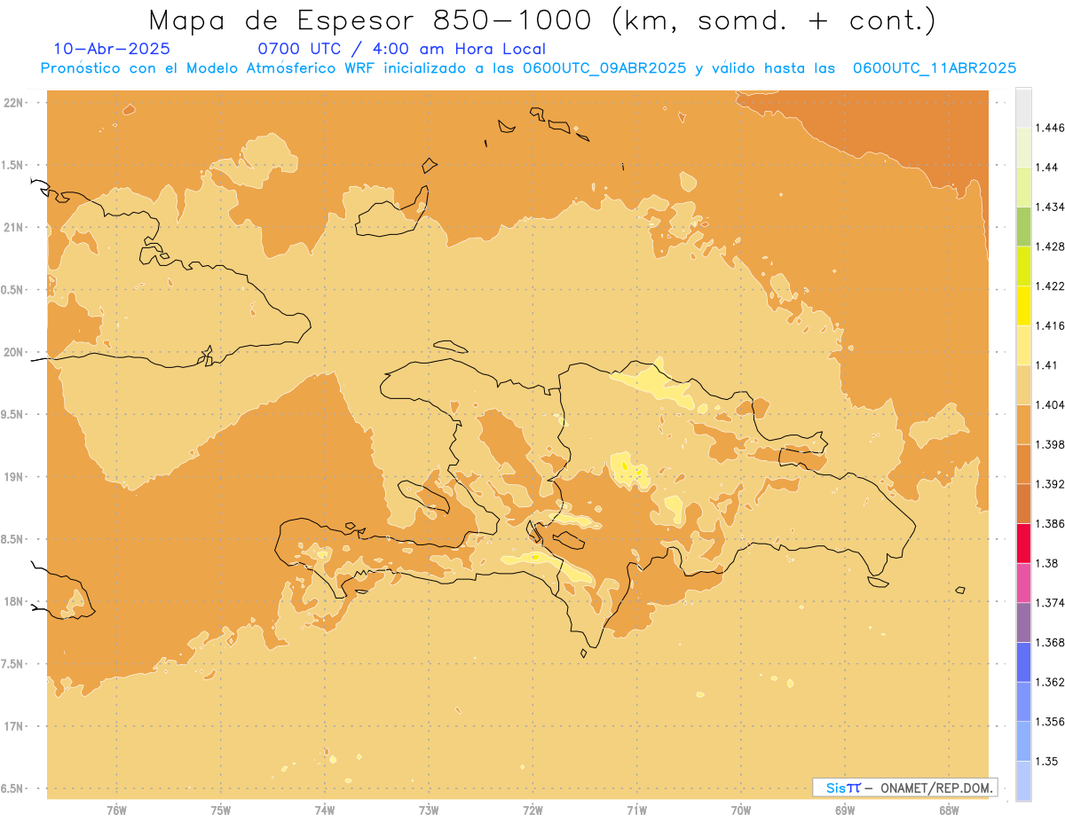
Task: Click the time label '0700 UTC / 4:00 am Hora Local'
Action: pos(401,50)
